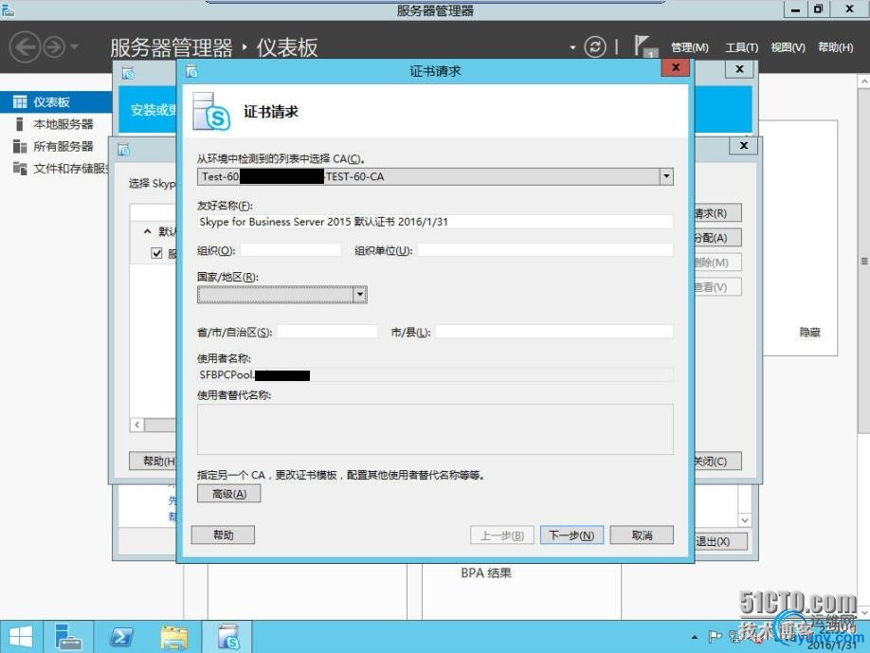Close the 证书请求 dialog
This screenshot has height=653, width=870.
point(676,67)
